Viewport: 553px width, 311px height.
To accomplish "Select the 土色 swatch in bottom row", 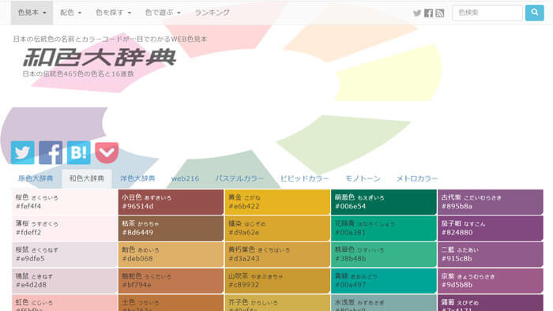I will pos(171,303).
